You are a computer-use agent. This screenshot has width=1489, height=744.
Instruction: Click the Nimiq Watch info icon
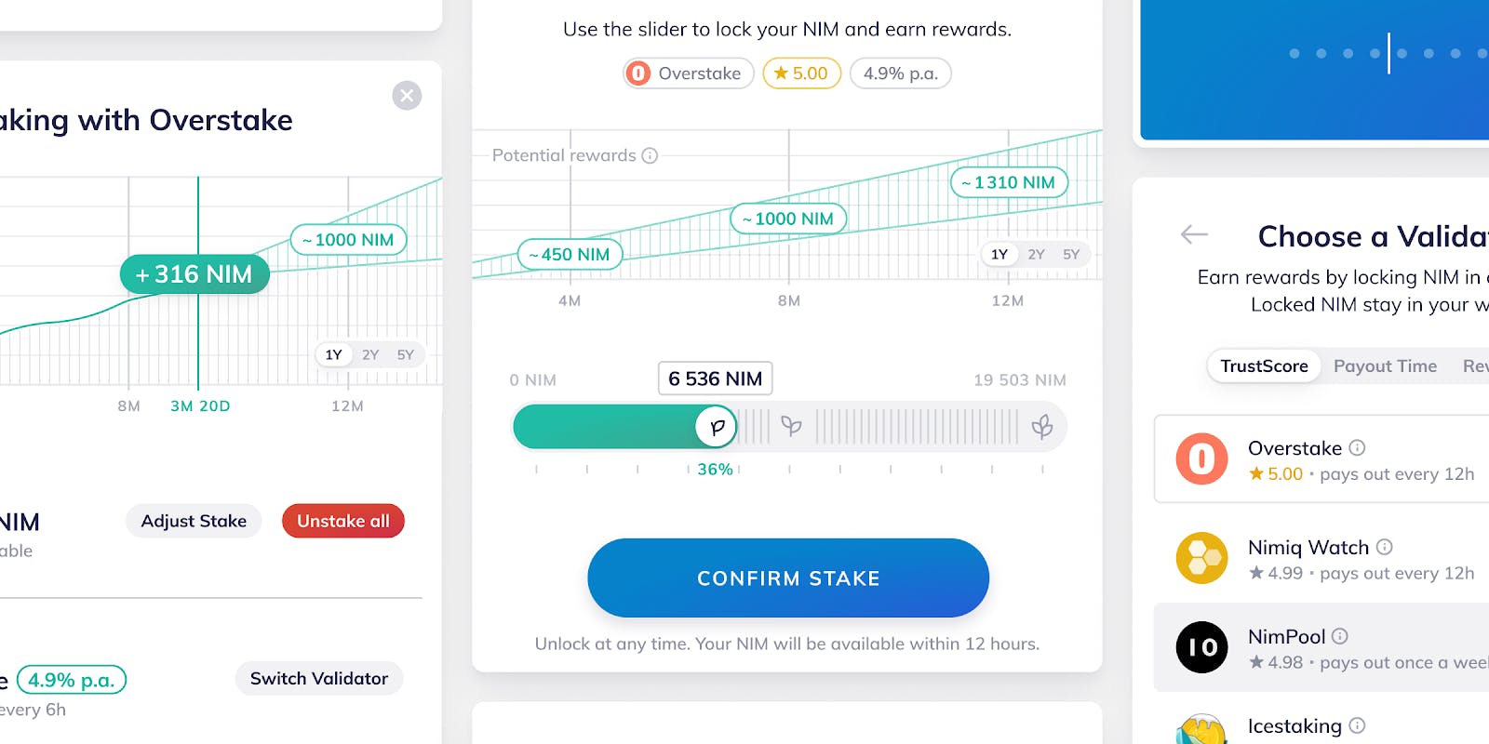(1385, 547)
